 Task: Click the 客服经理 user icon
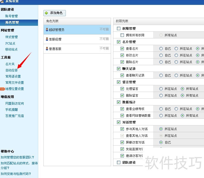click(47, 39)
